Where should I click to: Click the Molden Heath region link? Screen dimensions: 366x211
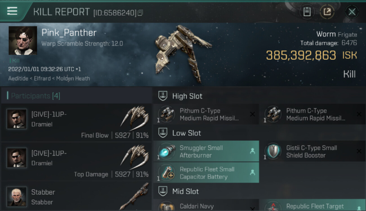click(73, 78)
